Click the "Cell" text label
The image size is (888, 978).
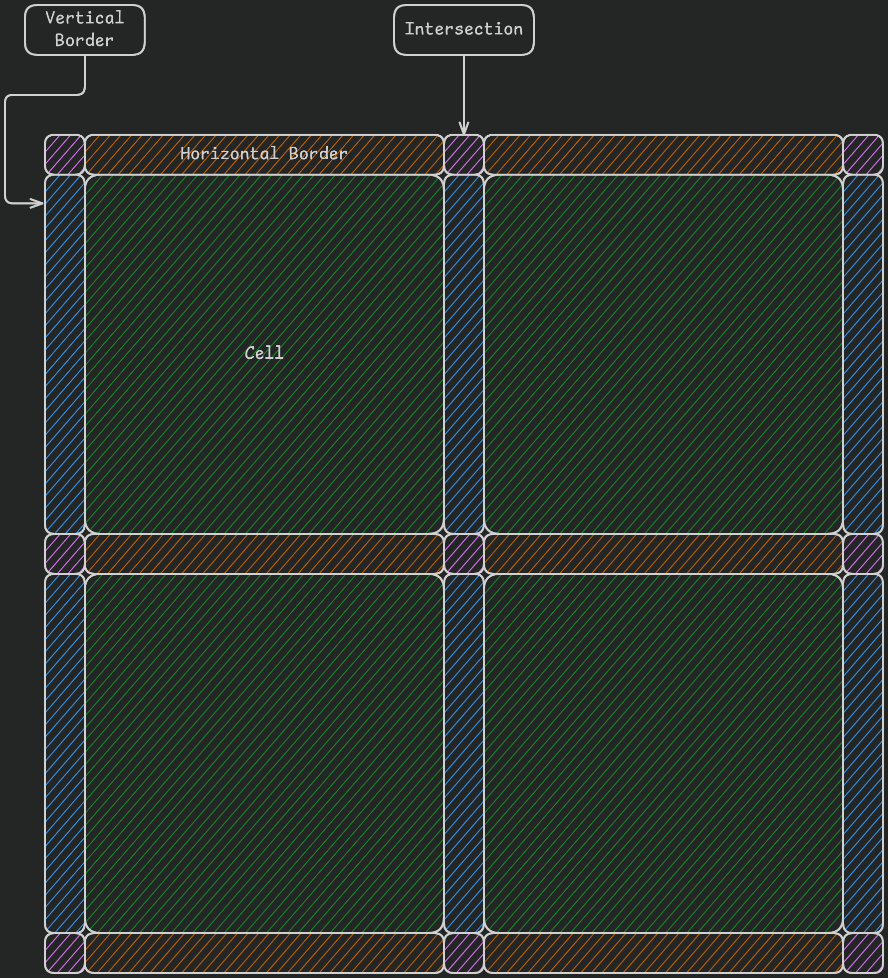tap(264, 353)
